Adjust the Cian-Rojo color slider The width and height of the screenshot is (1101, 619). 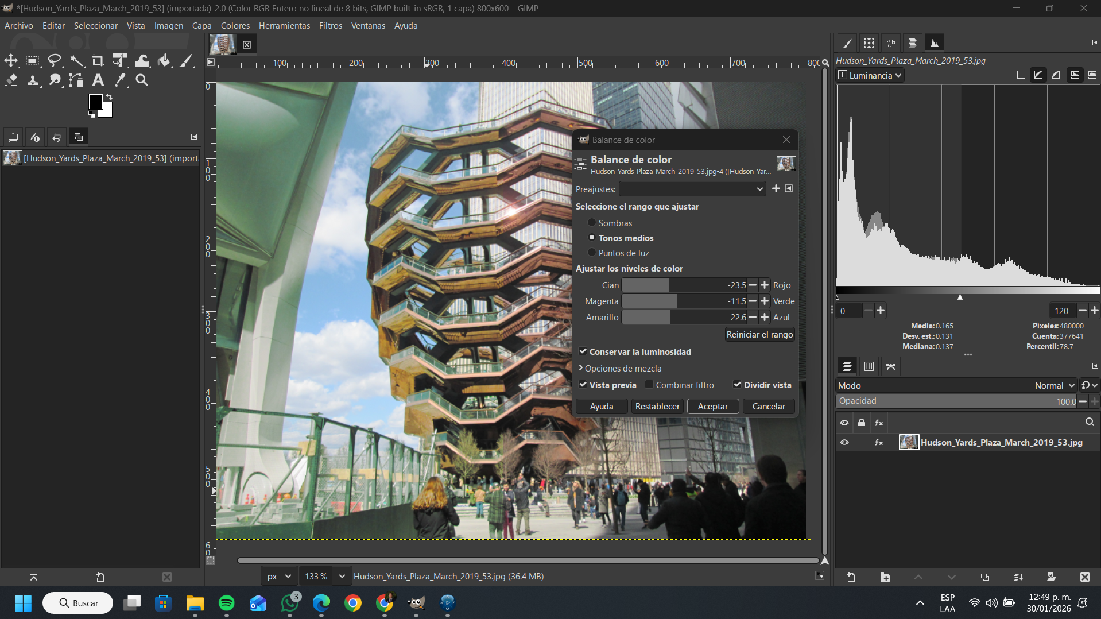683,285
